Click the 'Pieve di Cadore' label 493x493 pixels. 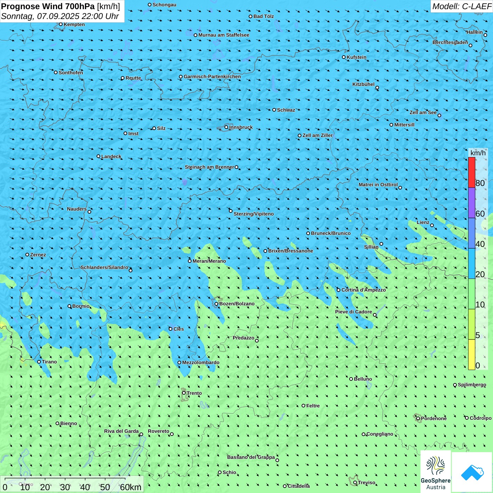(x=354, y=312)
